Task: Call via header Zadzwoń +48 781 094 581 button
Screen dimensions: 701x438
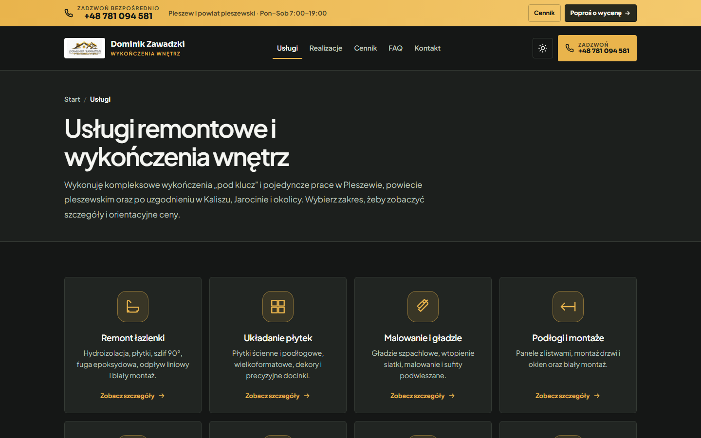Action: (597, 48)
